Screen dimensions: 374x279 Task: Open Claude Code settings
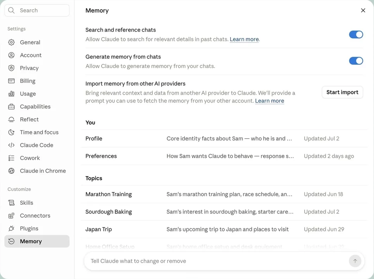(x=37, y=145)
